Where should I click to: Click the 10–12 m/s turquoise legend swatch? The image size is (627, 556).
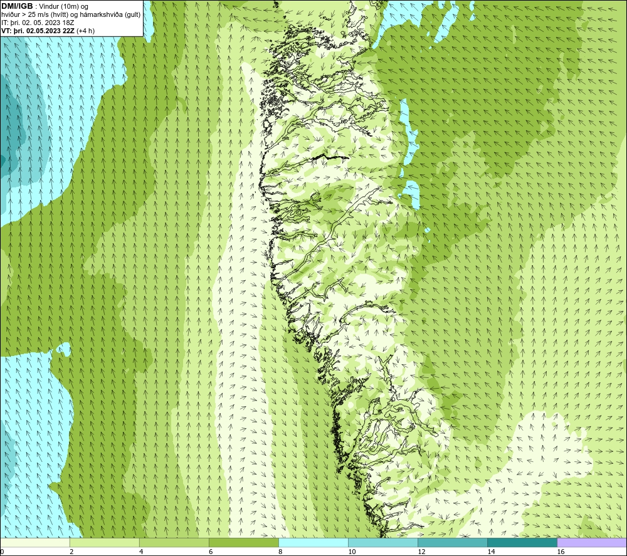coord(382,543)
